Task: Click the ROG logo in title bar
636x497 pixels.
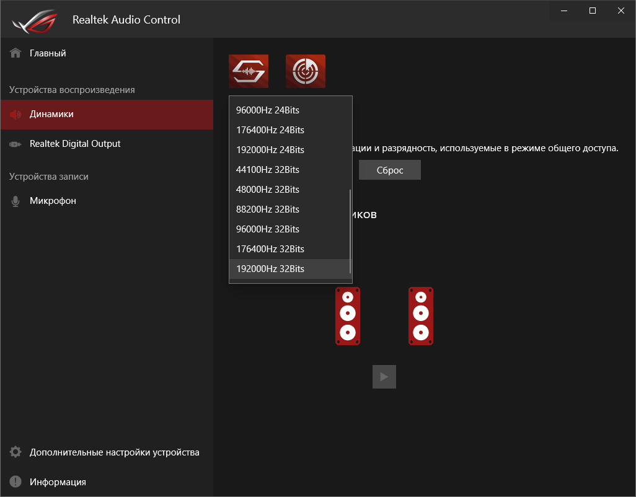Action: click(35, 21)
